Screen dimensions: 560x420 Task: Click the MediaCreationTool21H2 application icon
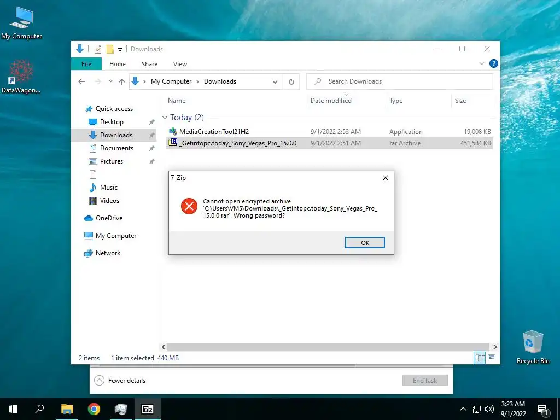coord(173,131)
